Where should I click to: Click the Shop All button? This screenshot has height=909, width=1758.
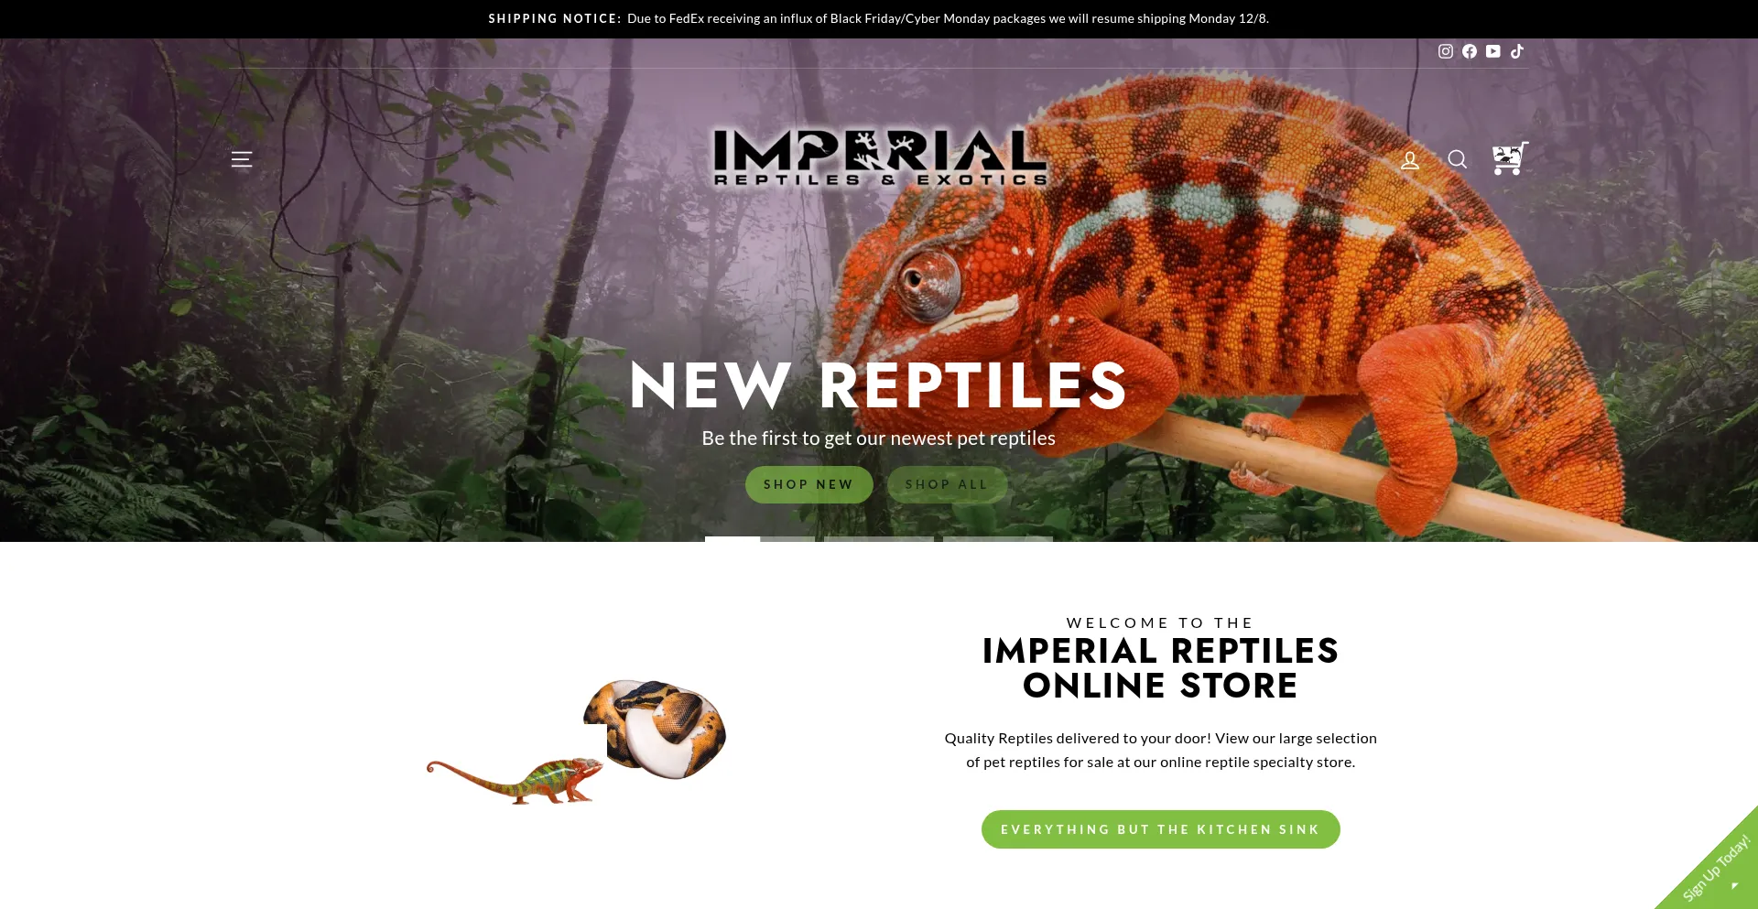coord(947,484)
